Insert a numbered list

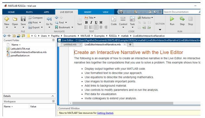coord(91,27)
